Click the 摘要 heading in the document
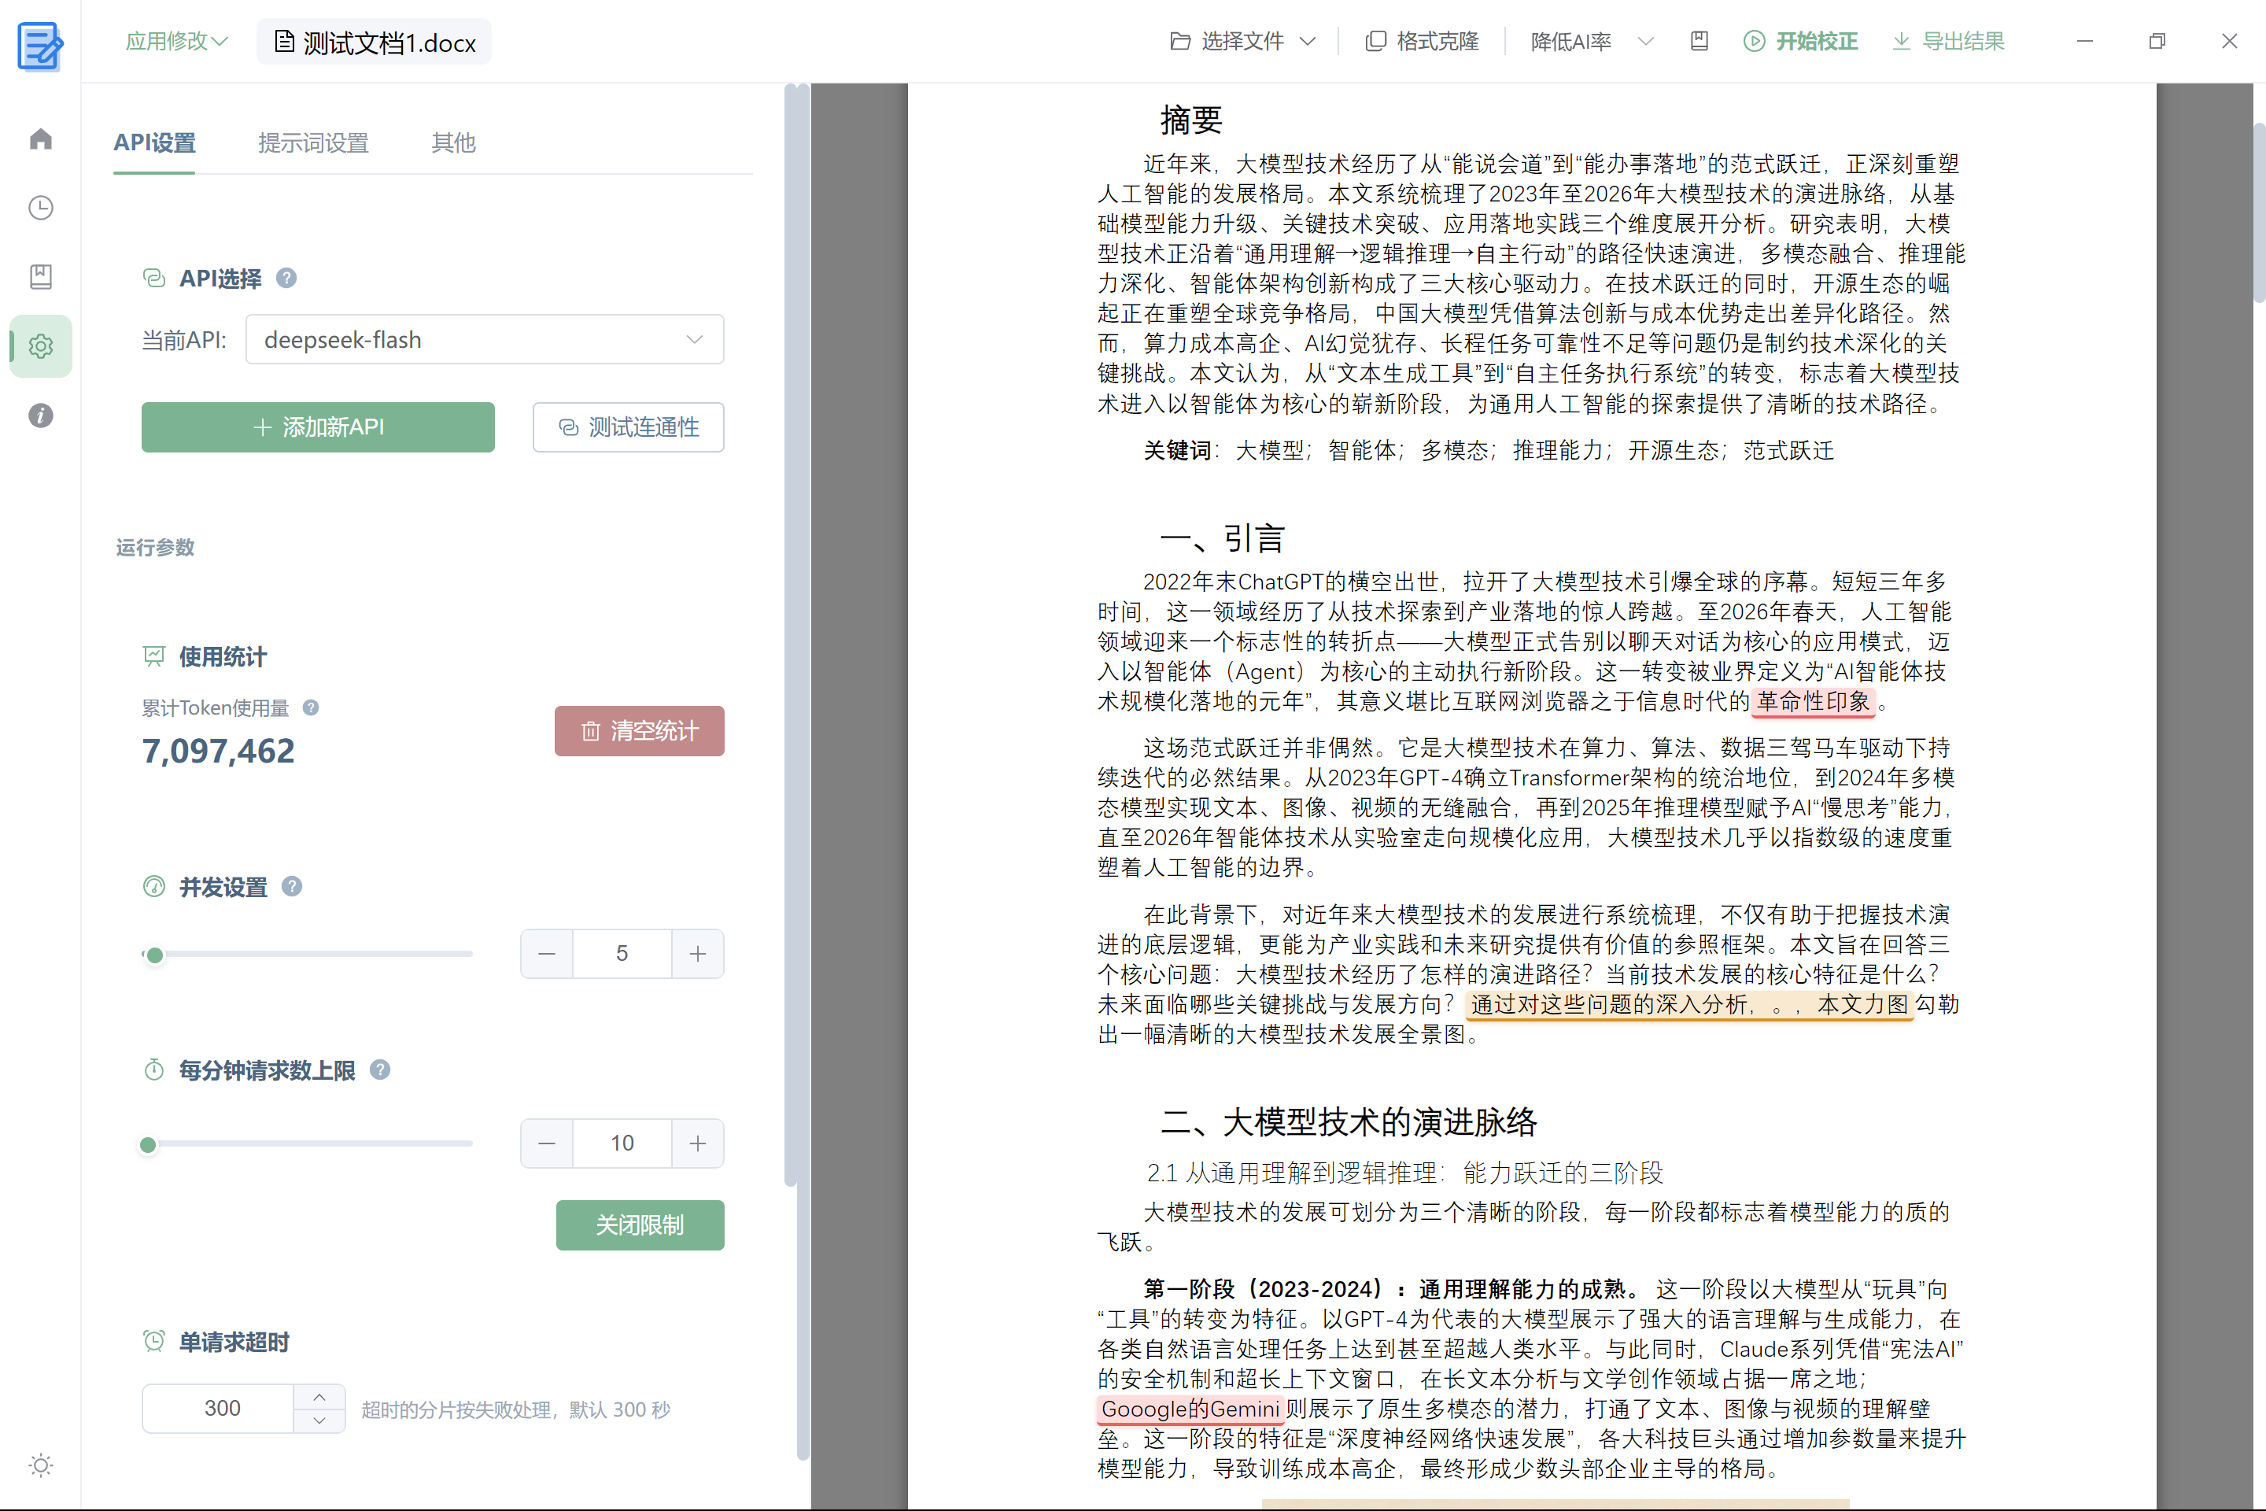The image size is (2266, 1511). click(1190, 120)
